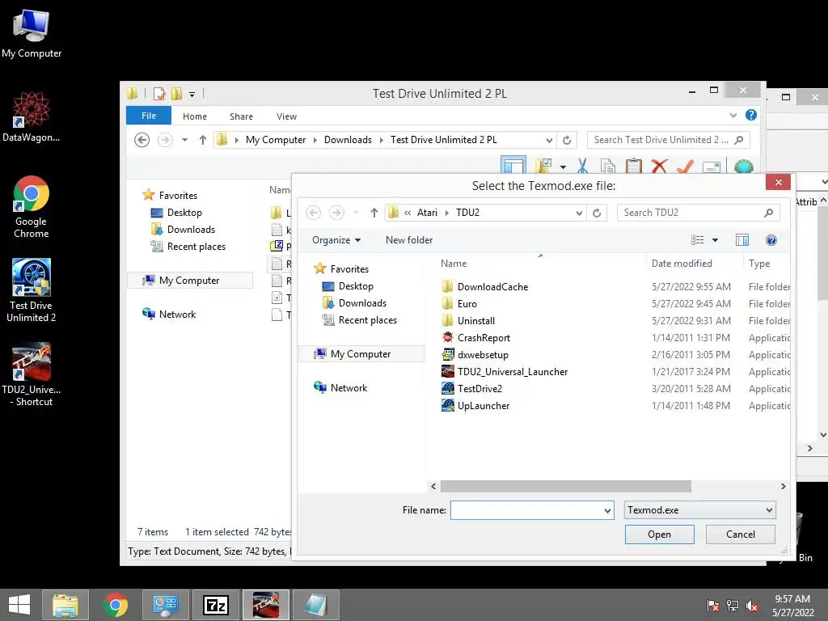828x621 pixels.
Task: Click the horizontal scrollbar in the file list
Action: [x=565, y=486]
